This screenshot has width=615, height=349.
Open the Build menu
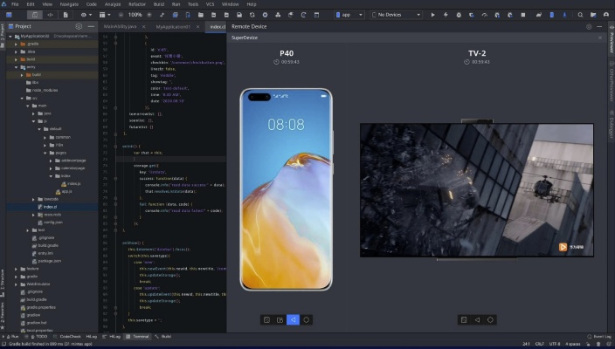click(160, 4)
